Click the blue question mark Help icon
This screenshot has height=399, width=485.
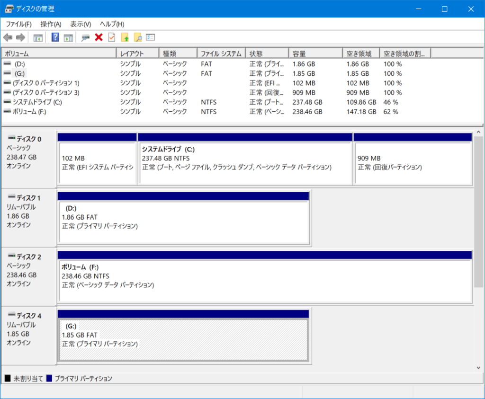tap(55, 37)
